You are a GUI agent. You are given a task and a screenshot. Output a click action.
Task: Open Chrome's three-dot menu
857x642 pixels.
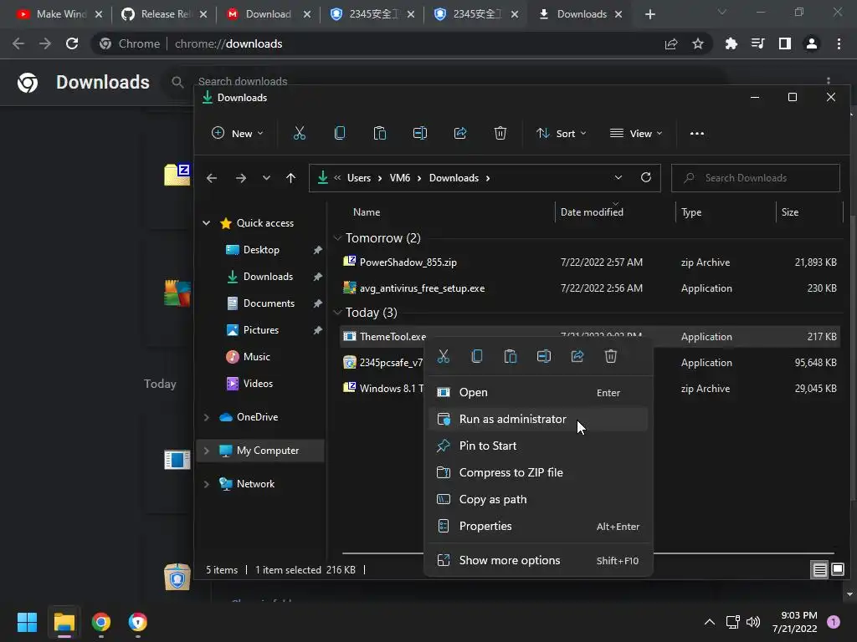[x=839, y=43]
